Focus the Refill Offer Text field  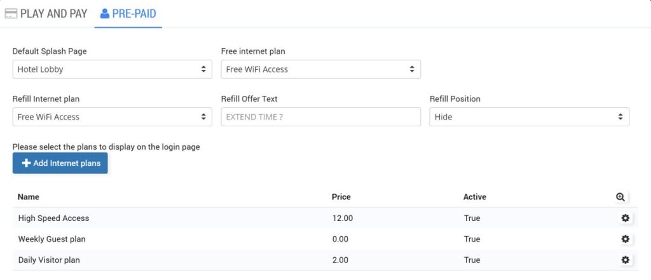click(320, 117)
